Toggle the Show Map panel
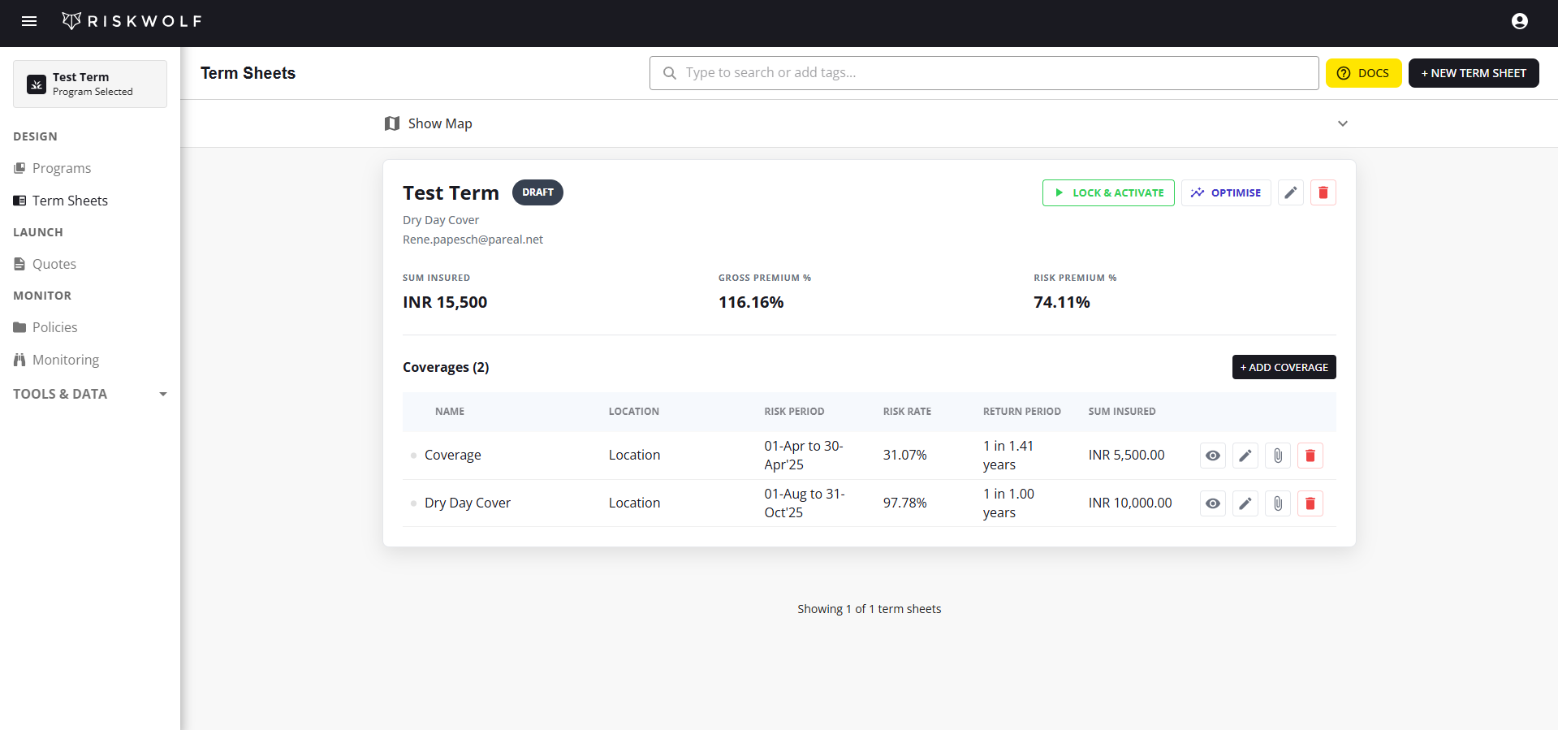 pos(429,123)
